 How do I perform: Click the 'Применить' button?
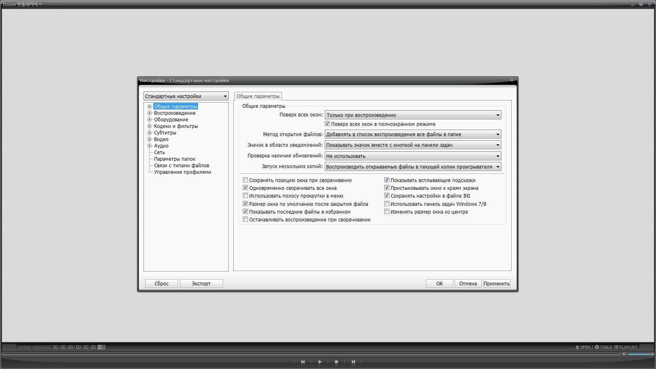pyautogui.click(x=497, y=284)
